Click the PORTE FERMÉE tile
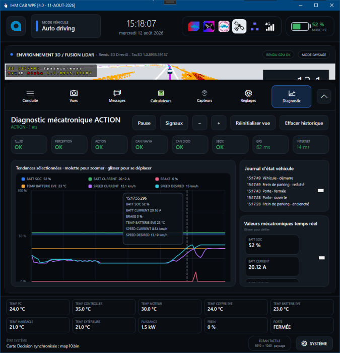Screen dimensions: 340x353 tap(302, 325)
